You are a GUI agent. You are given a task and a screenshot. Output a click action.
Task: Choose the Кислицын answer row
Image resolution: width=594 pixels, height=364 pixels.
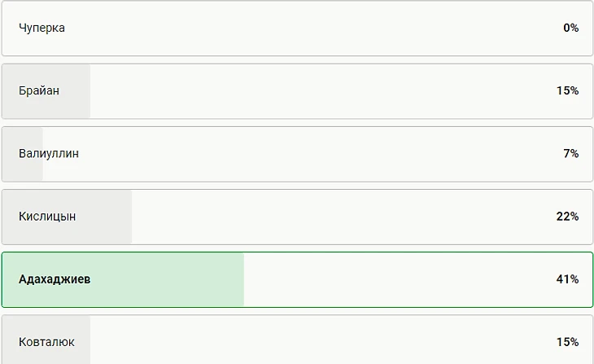(x=297, y=216)
